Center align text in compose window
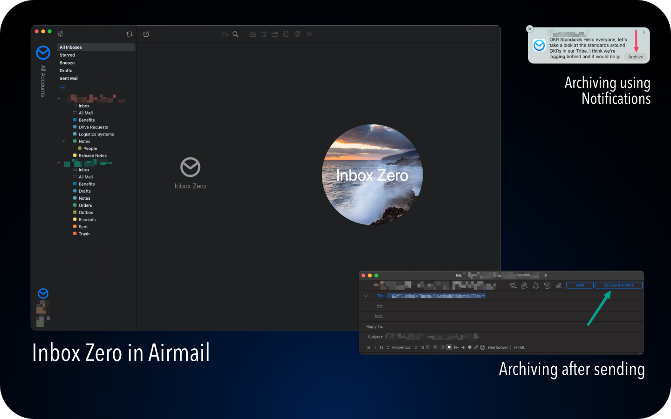The image size is (671, 419). (435, 347)
